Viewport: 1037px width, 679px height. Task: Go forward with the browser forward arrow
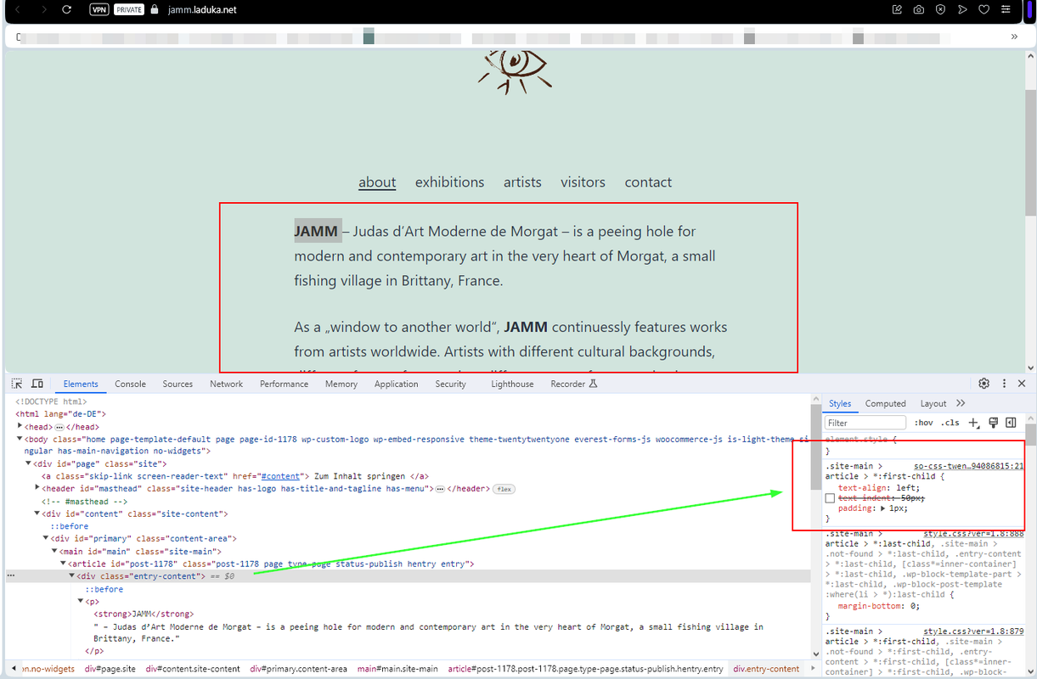(x=42, y=9)
